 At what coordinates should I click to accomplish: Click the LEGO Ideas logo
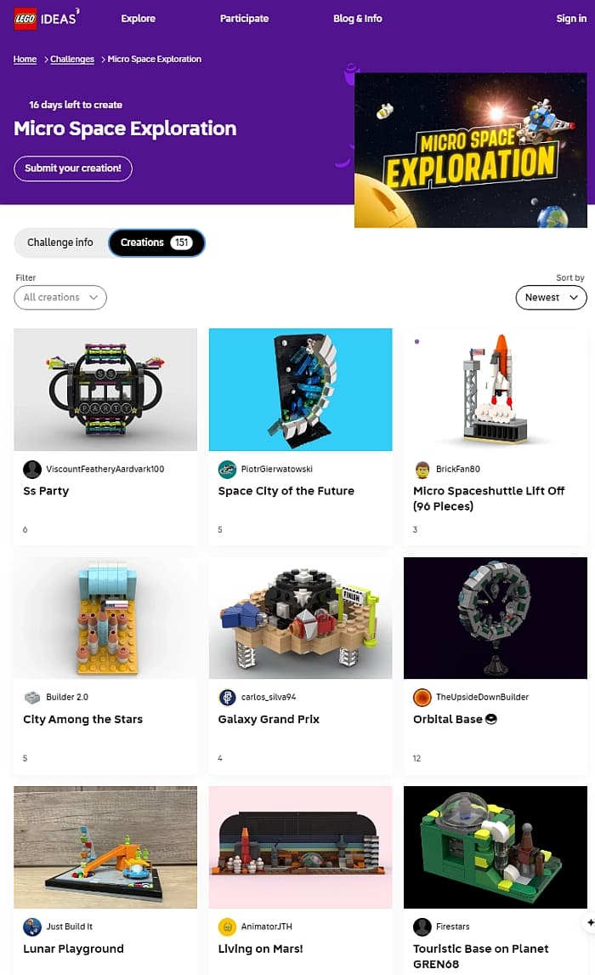(47, 19)
